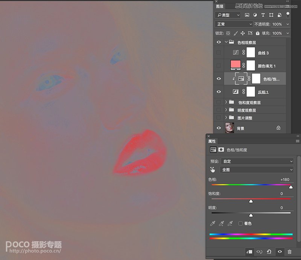Lock artboard nesting icon

250,33
